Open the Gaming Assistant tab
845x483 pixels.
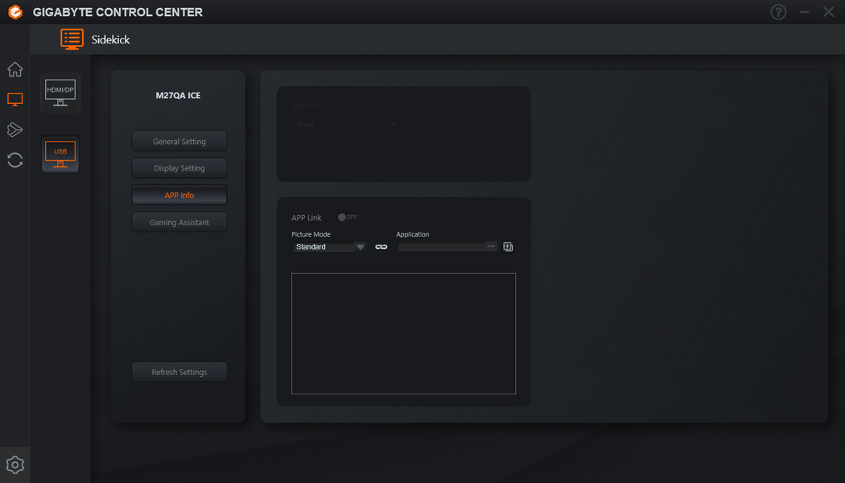click(179, 222)
